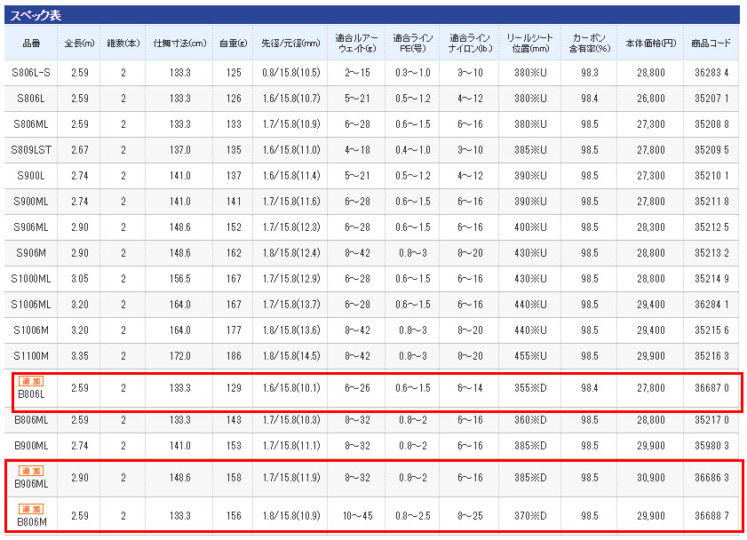The height and width of the screenshot is (540, 747).
Task: Click model number S1000ML
Action: pyautogui.click(x=31, y=279)
